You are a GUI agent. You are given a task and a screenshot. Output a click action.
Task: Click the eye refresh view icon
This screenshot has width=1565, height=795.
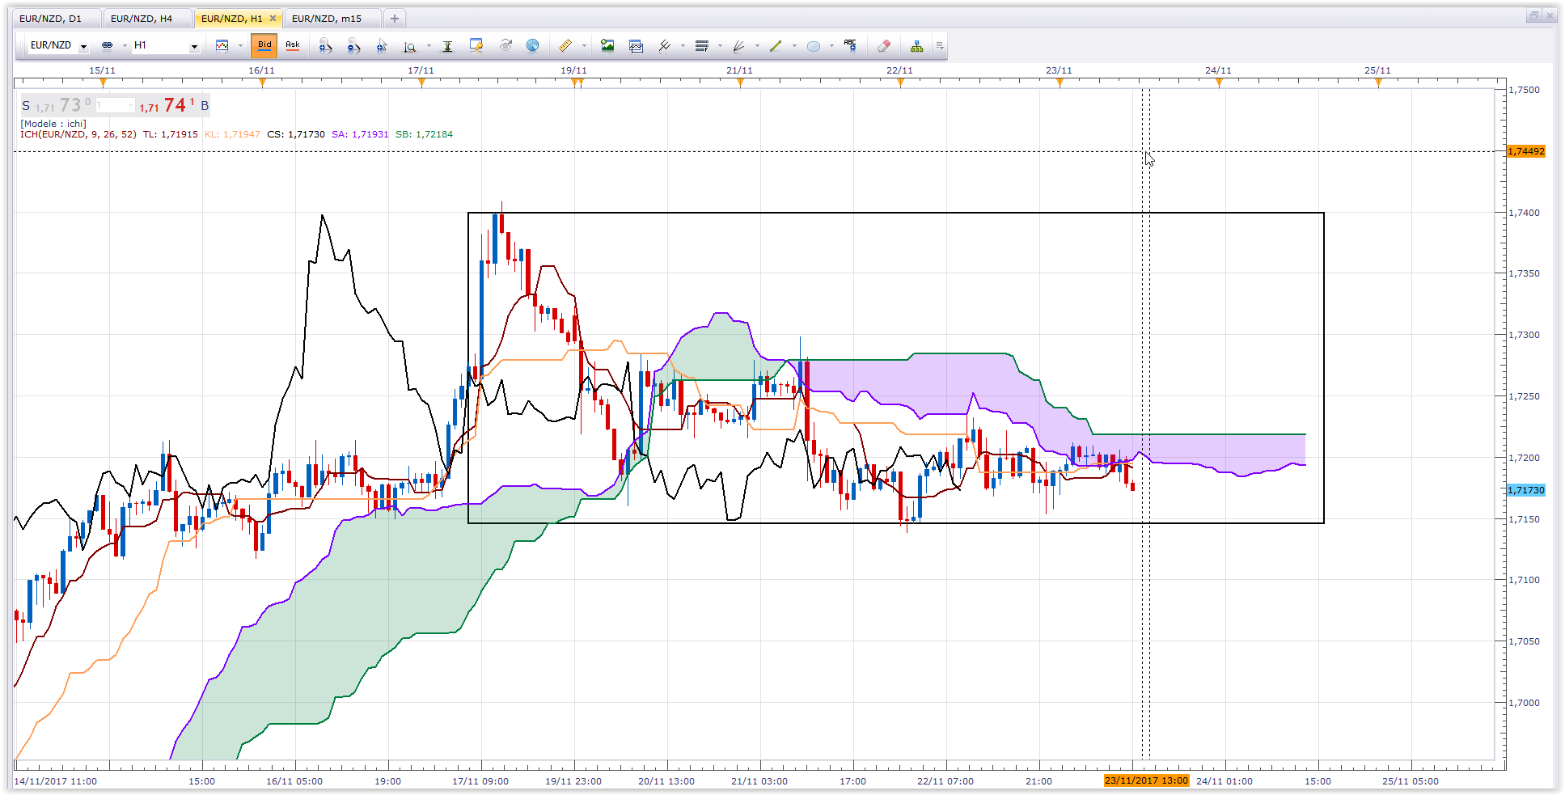505,45
